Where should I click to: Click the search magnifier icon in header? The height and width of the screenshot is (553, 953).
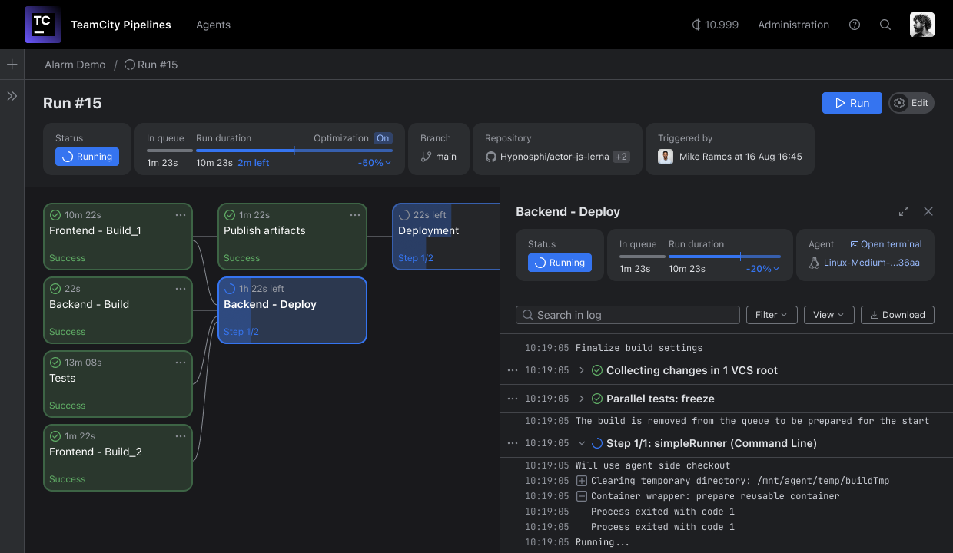coord(885,25)
